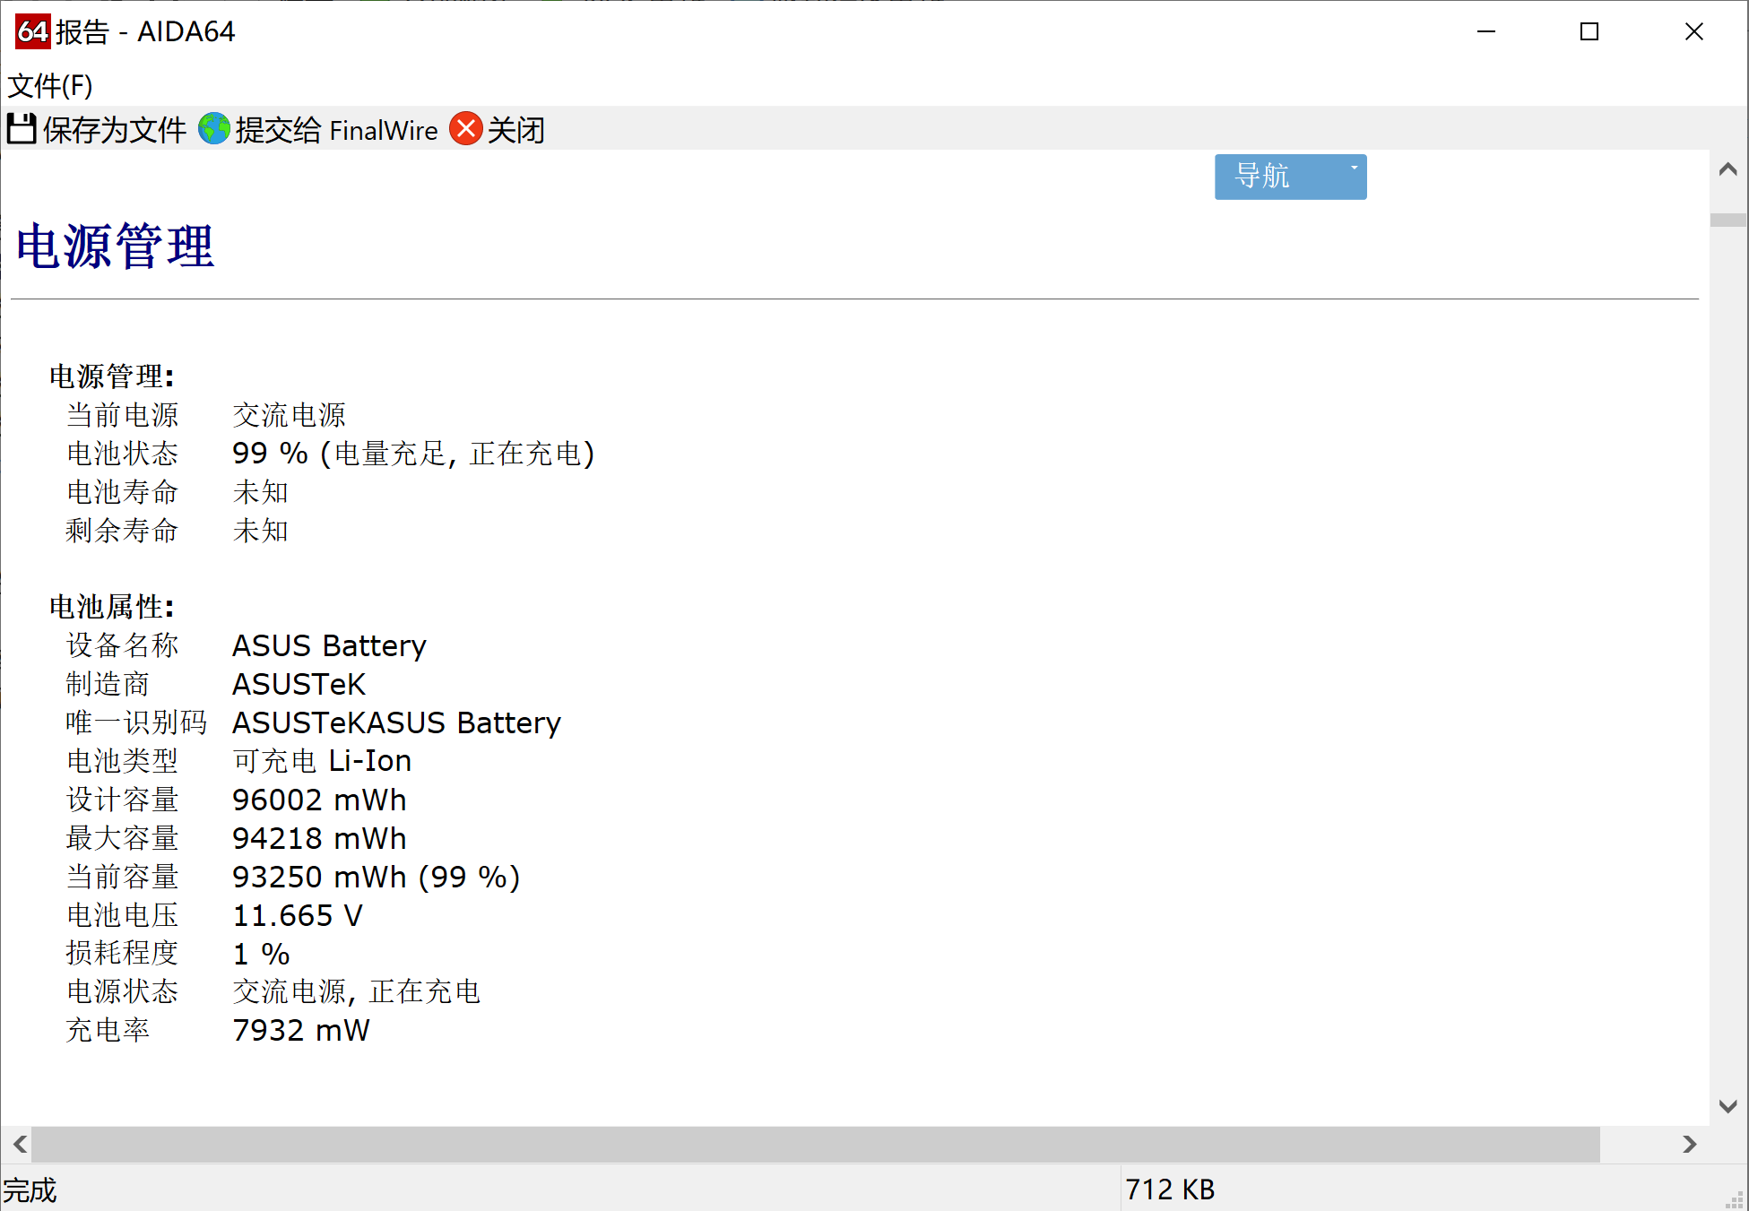Click the 完成 status bar text
This screenshot has height=1211, width=1749.
pyautogui.click(x=30, y=1190)
